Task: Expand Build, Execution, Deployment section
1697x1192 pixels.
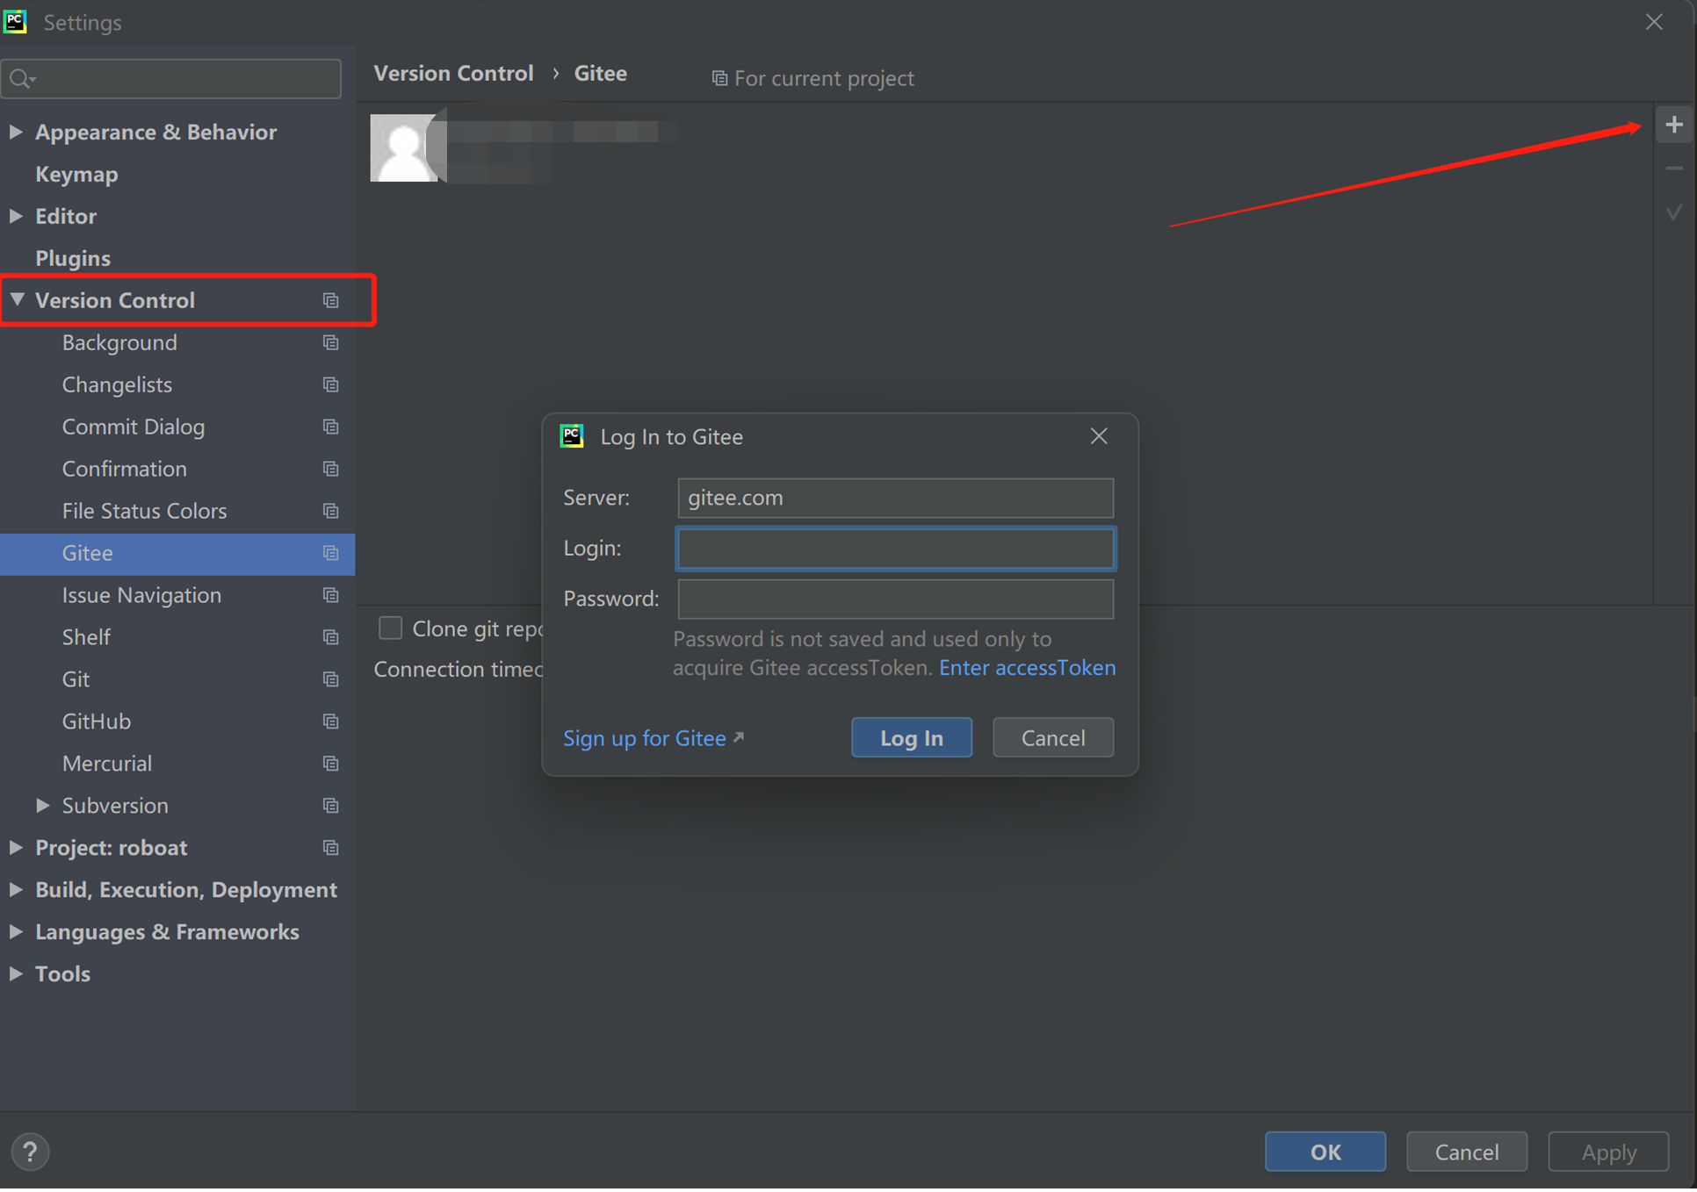Action: [x=16, y=889]
